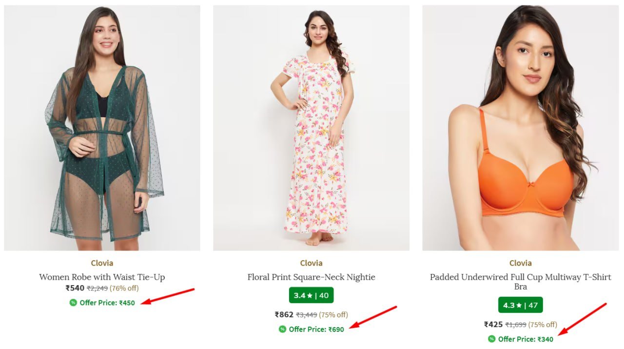Open the green robe product image

(102, 128)
